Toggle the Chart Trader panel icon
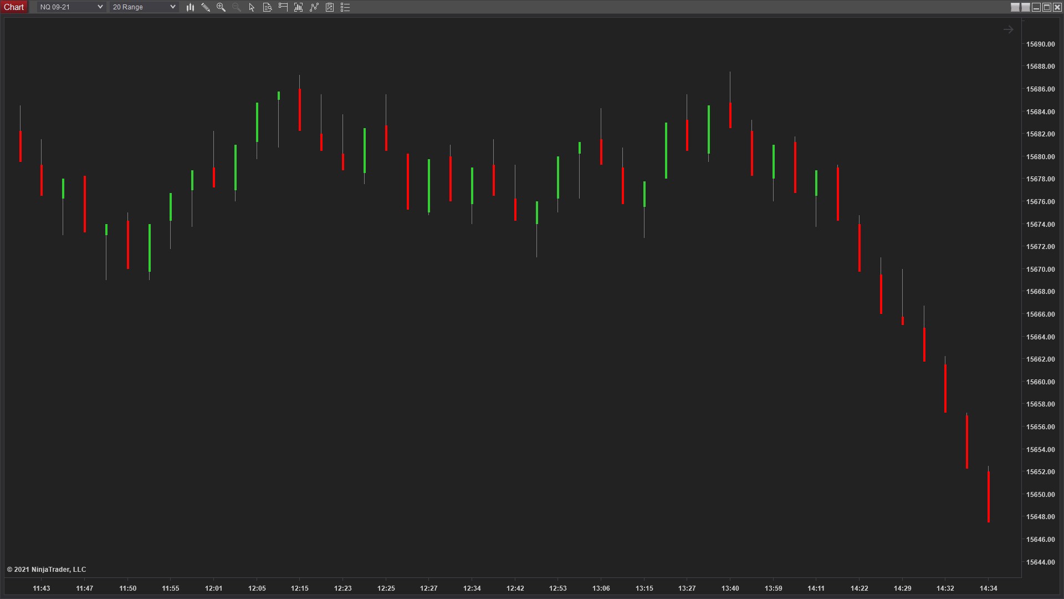Image resolution: width=1064 pixels, height=599 pixels. click(283, 7)
